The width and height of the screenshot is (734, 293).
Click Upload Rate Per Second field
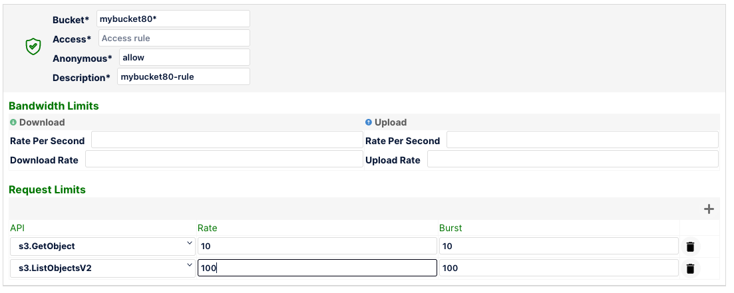point(582,140)
